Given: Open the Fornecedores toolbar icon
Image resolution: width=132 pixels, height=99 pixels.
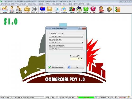Looking at the screenshot, I should 12,10.
